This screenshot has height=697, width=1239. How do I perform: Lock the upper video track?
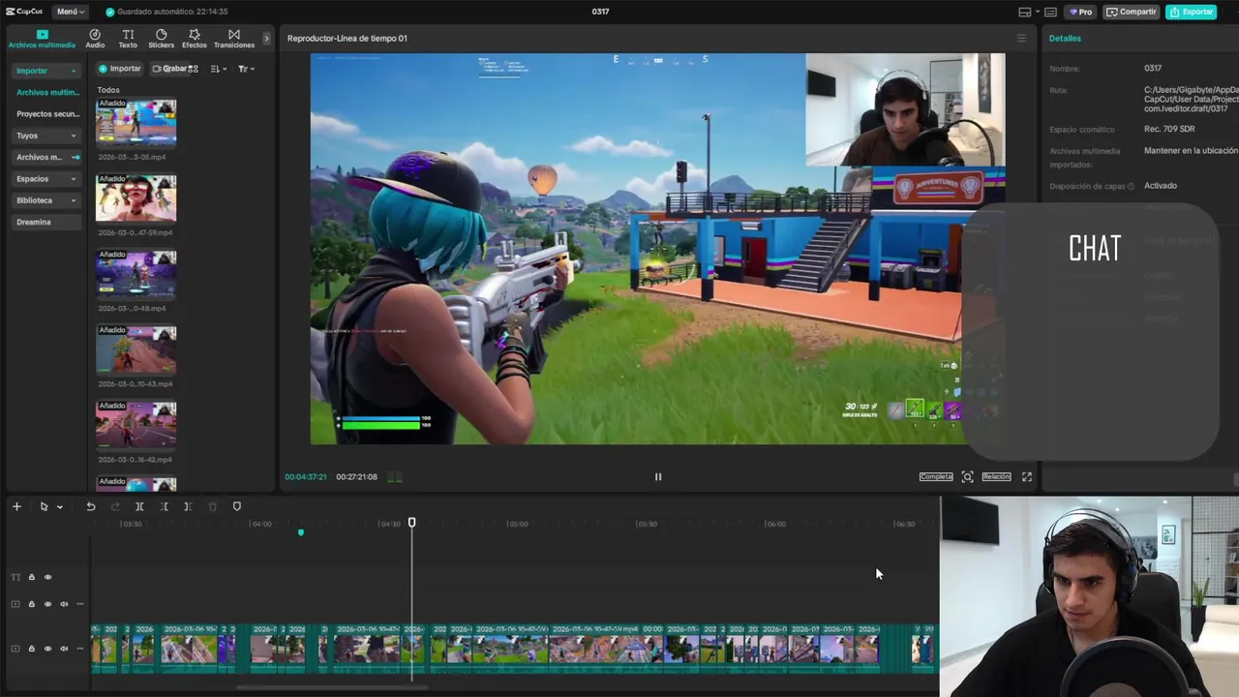point(31,604)
